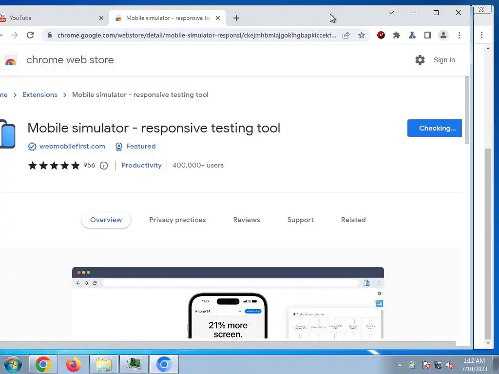Close the YouTube tab
Image resolution: width=499 pixels, height=374 pixels.
click(101, 18)
